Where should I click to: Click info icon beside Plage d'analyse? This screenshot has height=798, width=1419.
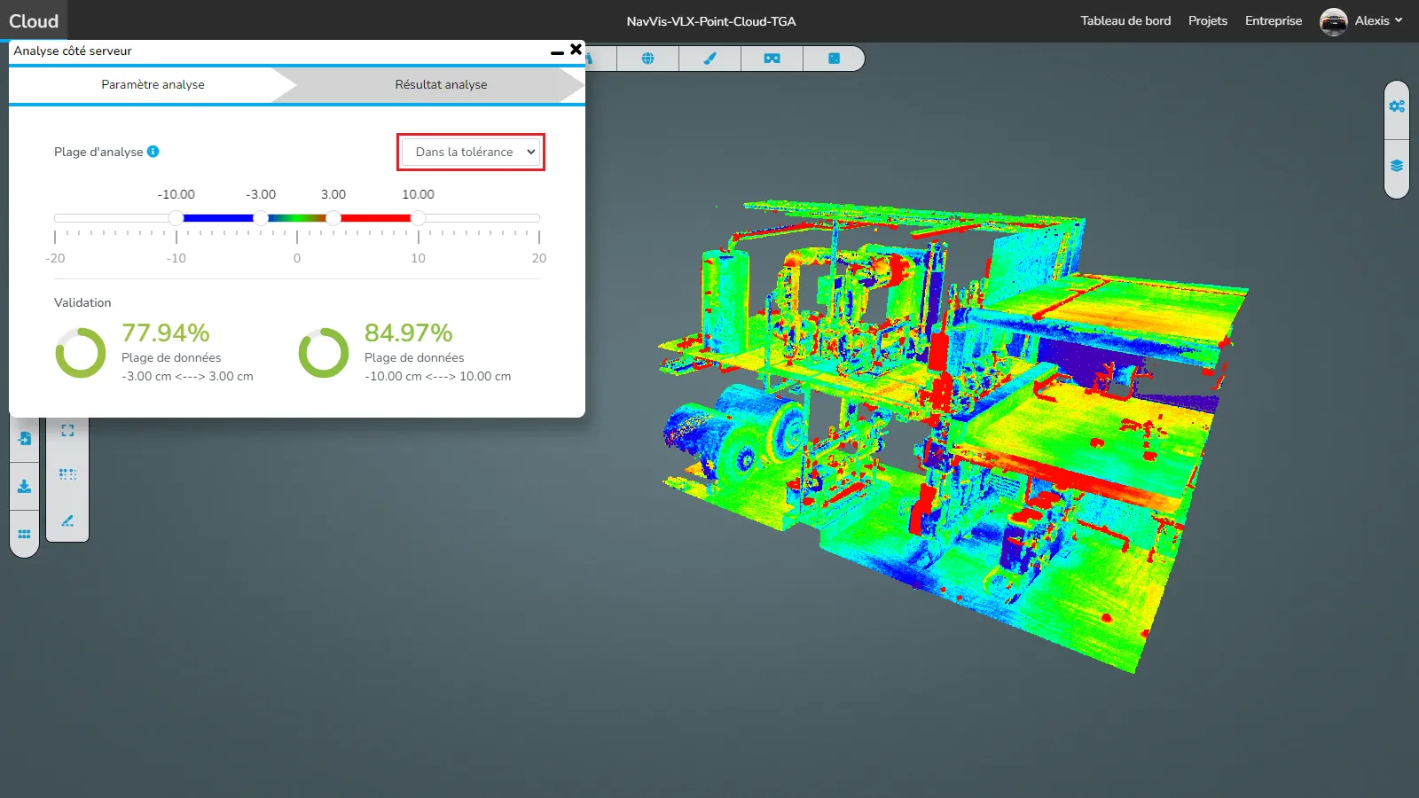click(x=153, y=152)
